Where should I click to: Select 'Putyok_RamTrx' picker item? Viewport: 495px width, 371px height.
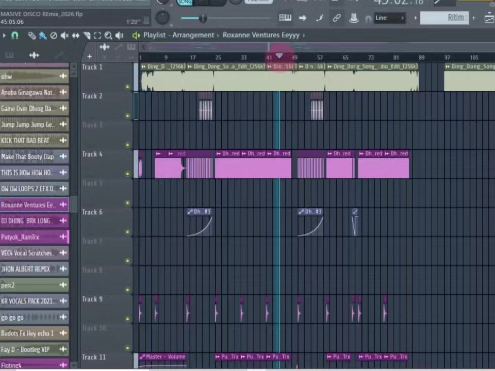tap(35, 237)
